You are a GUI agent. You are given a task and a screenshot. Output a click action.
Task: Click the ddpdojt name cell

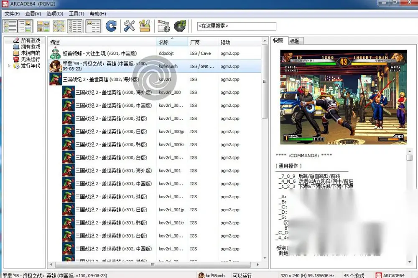[x=166, y=53]
